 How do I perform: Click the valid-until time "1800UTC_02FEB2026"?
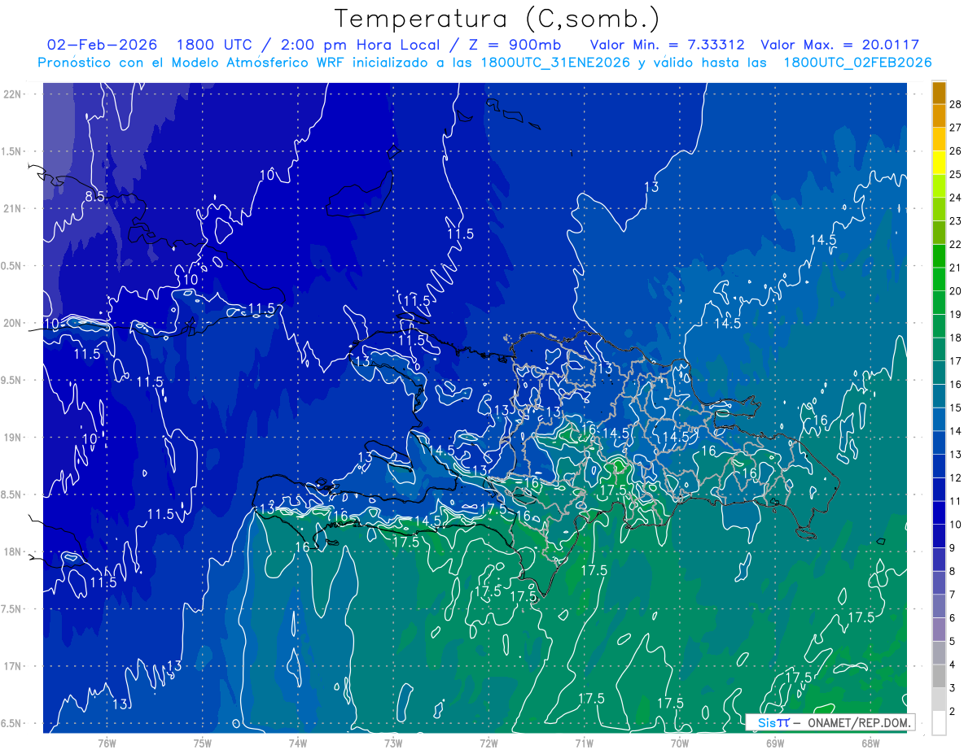click(x=857, y=63)
